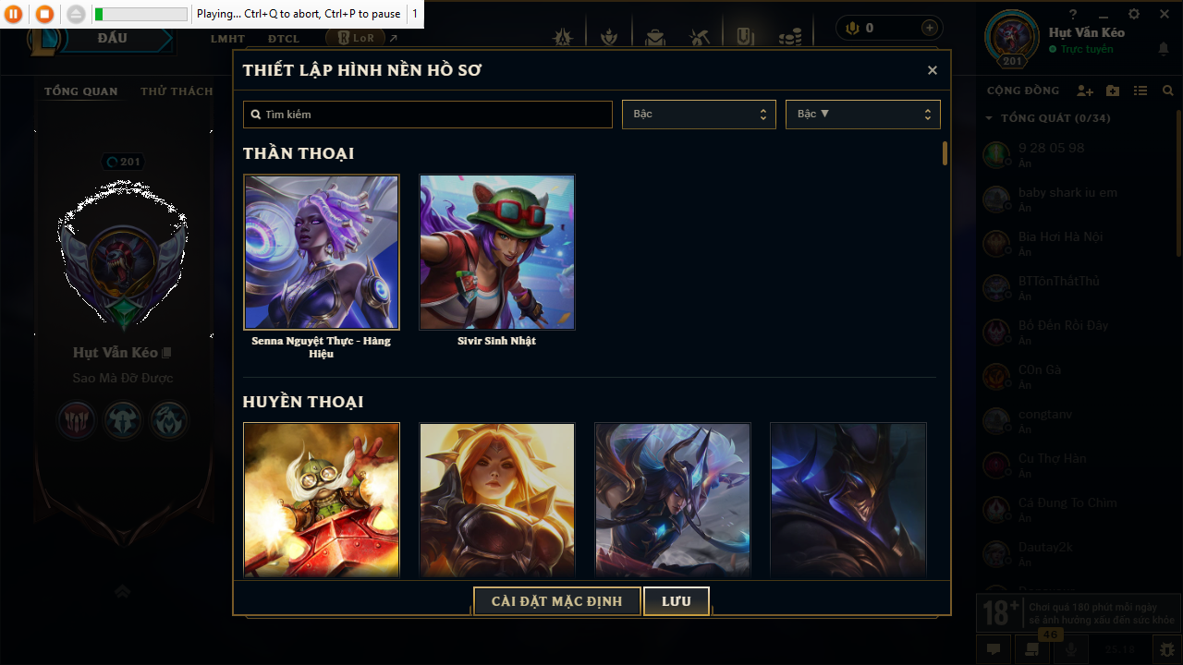Open the Collection backpack icon in the top navigation
The image size is (1183, 665).
coord(655,37)
